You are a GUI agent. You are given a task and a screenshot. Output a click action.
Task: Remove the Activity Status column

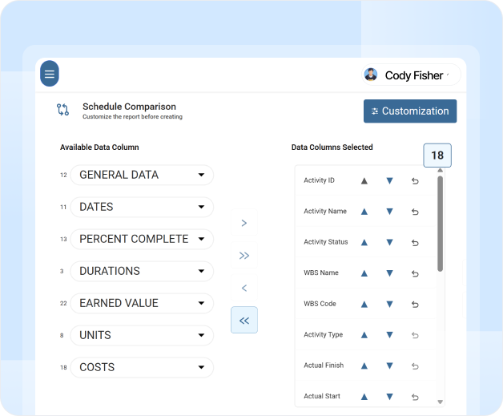point(415,243)
